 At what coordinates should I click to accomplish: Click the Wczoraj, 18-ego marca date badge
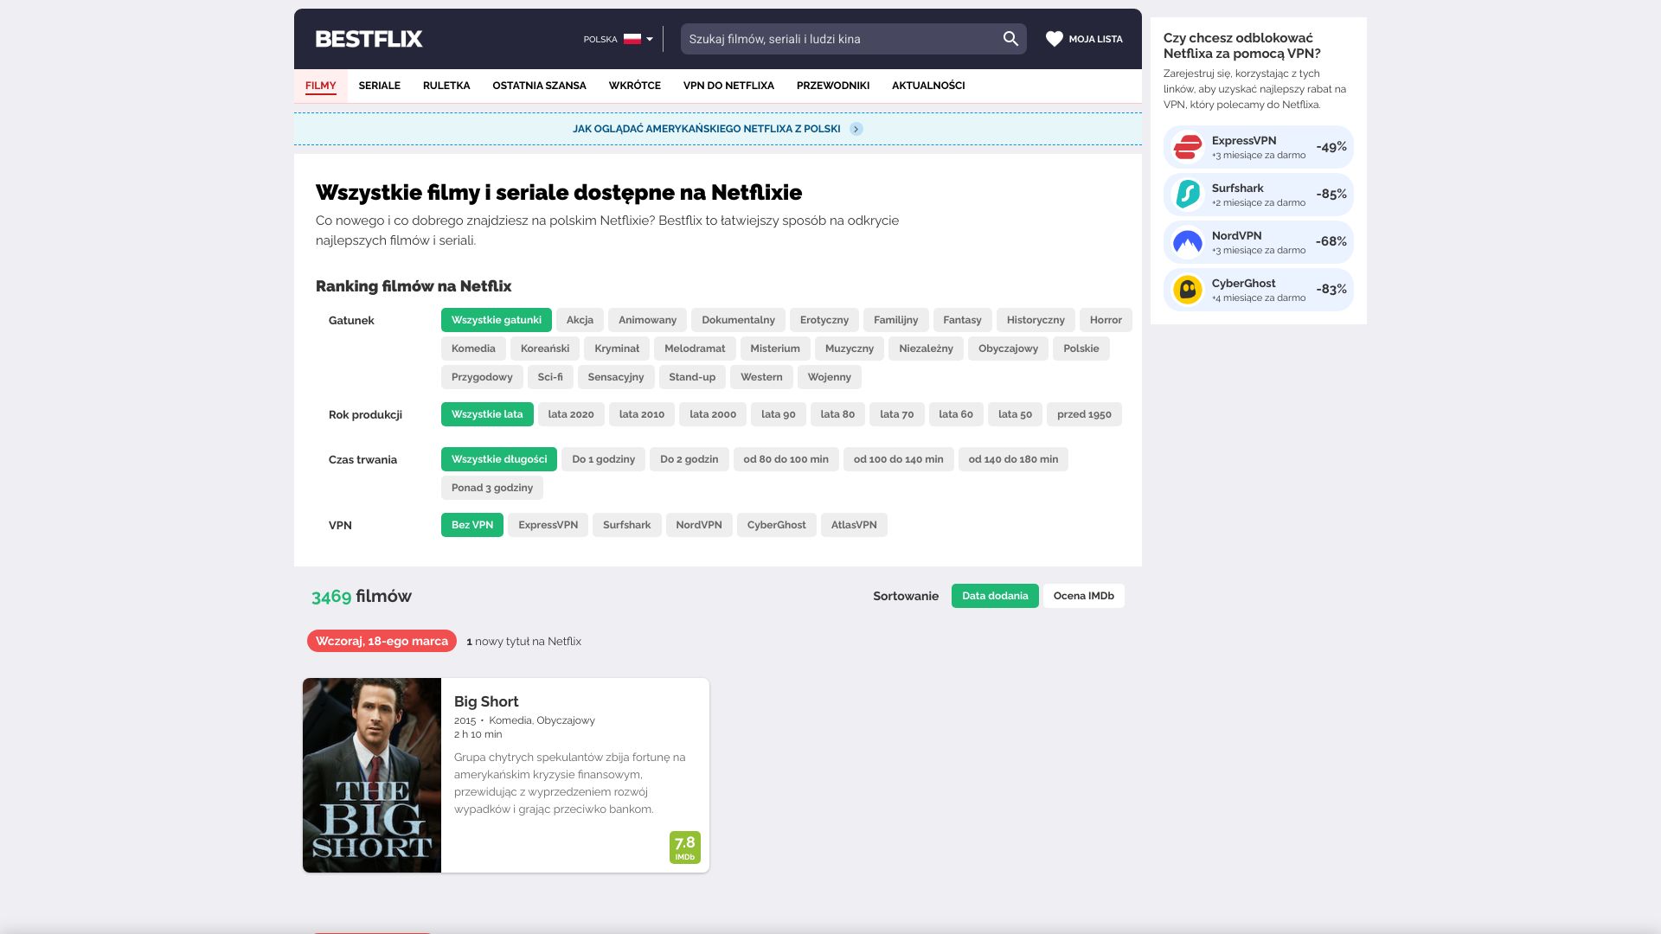pos(382,641)
